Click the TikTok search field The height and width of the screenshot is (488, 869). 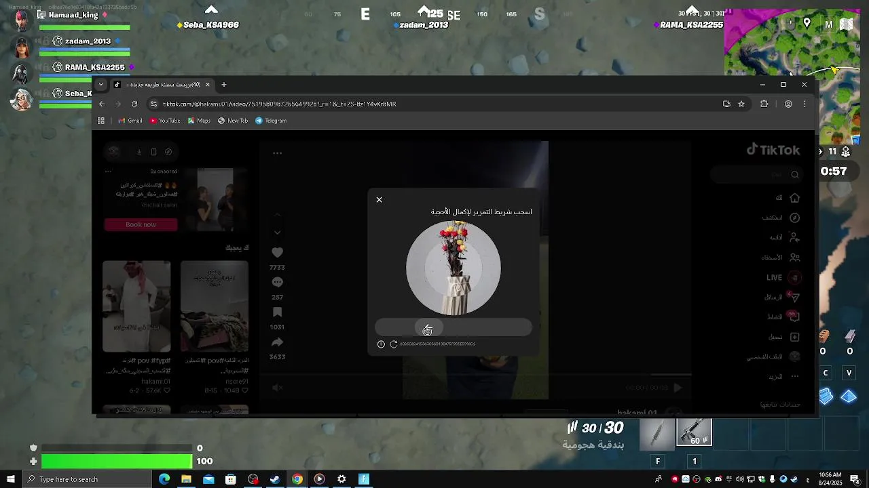[756, 175]
